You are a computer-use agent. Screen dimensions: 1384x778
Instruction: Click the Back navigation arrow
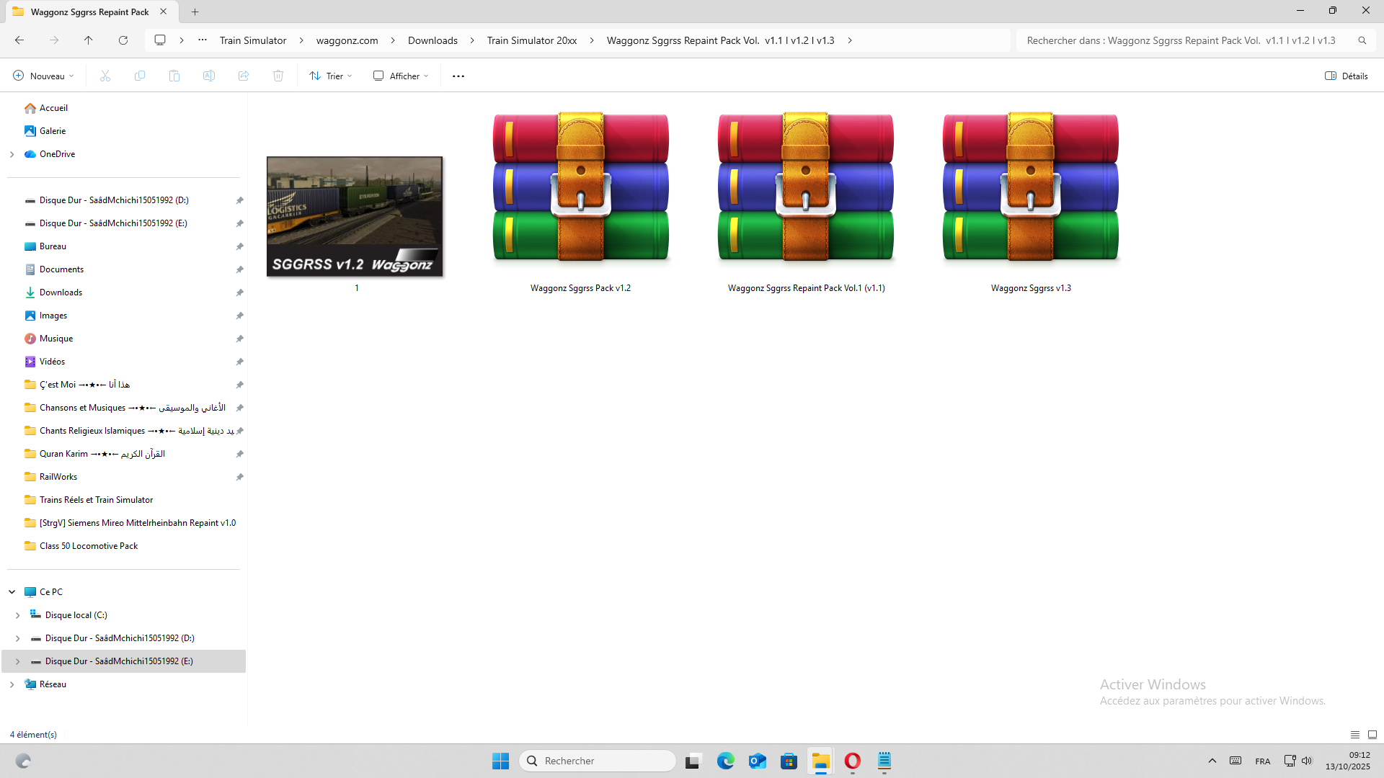pyautogui.click(x=19, y=40)
